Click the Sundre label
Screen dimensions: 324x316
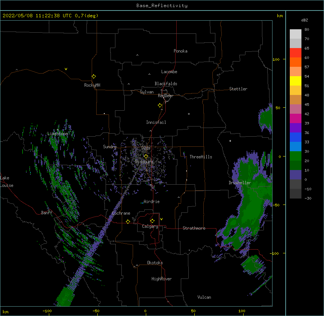click(x=110, y=147)
